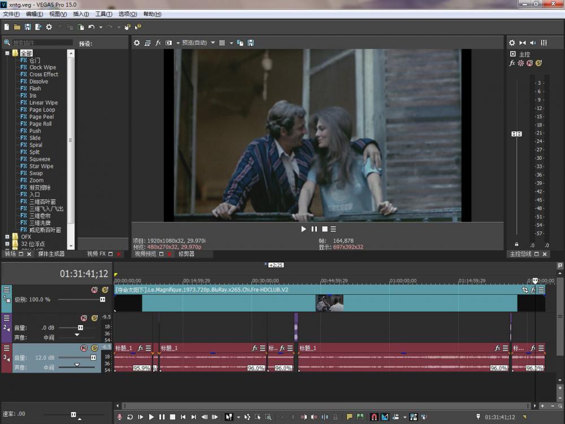Toggle split screen view in preview toolbar

[x=168, y=43]
